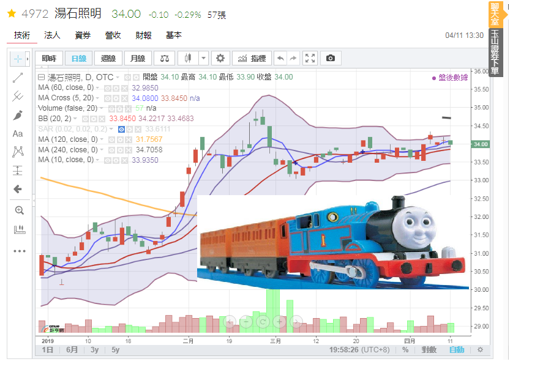551x367 pixels.
Task: Take a chart snapshot with camera
Action: pyautogui.click(x=331, y=58)
